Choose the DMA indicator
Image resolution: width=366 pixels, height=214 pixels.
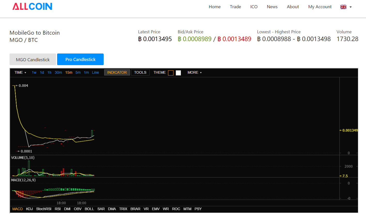point(112,209)
